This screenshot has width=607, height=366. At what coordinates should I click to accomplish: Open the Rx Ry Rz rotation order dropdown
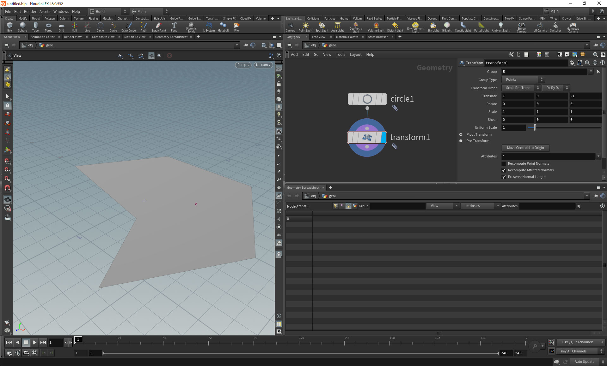tap(556, 88)
